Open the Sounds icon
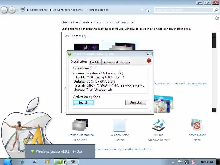Screen dimensions: 220x165 point(158,125)
